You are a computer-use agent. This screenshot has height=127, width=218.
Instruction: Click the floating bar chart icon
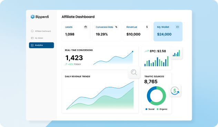[x=176, y=53]
